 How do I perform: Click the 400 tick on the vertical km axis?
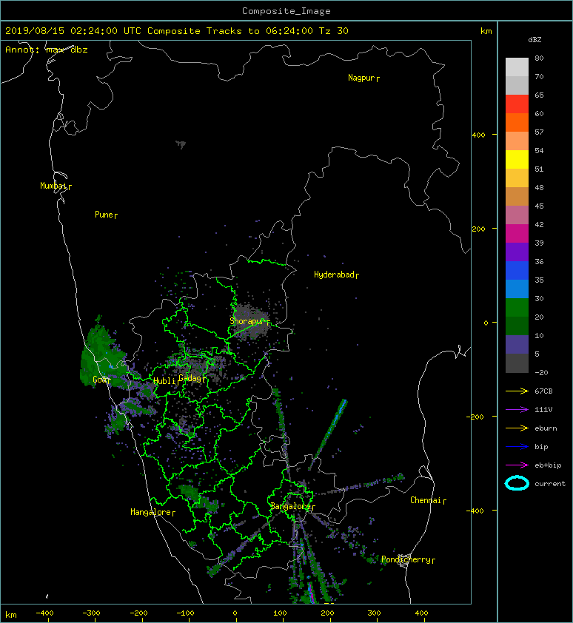479,135
